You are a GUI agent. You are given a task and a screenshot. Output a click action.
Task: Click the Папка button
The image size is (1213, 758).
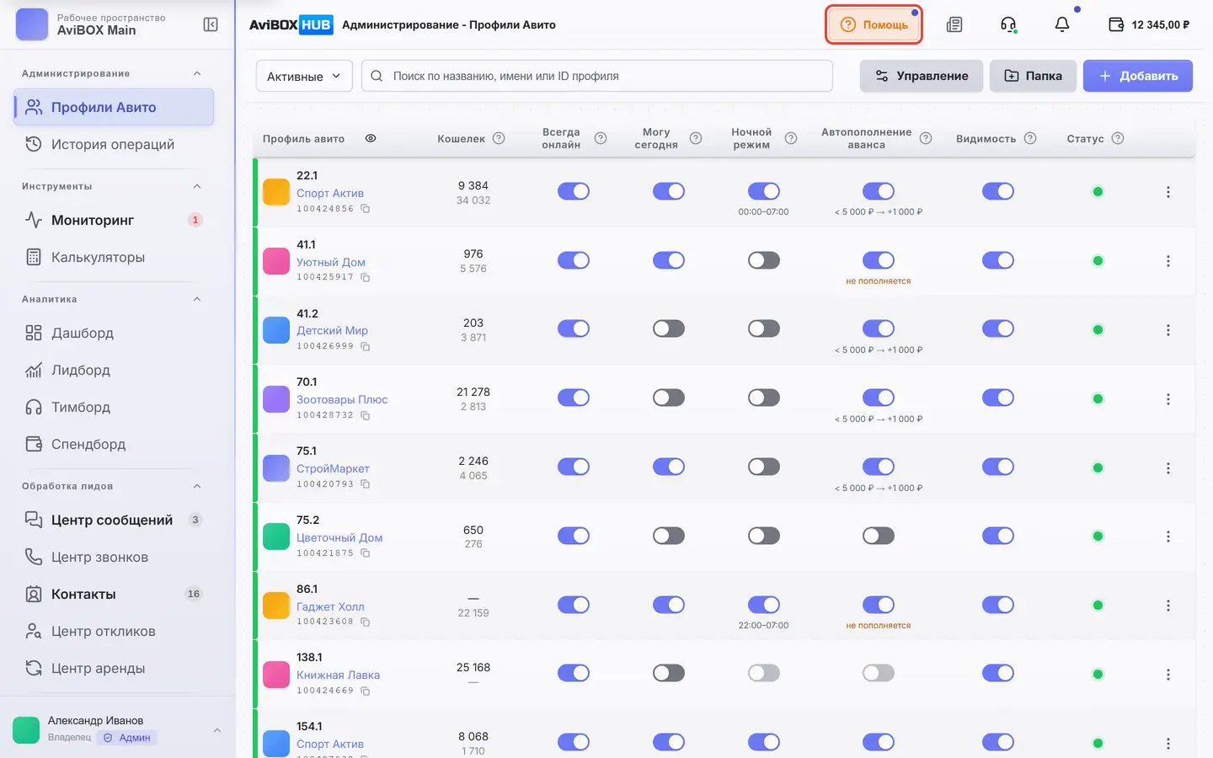coord(1034,76)
